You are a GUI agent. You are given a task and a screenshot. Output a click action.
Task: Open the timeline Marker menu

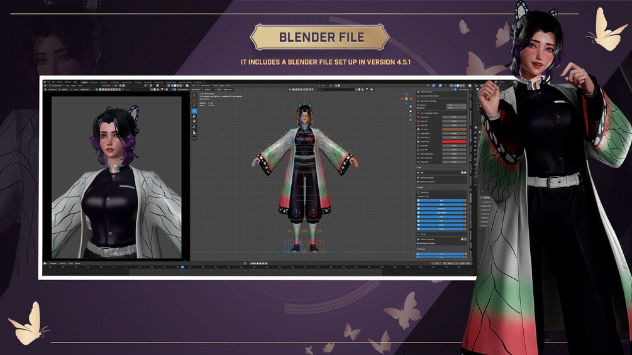77,263
